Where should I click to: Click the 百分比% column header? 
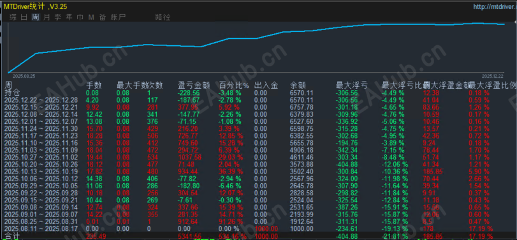click(x=234, y=85)
